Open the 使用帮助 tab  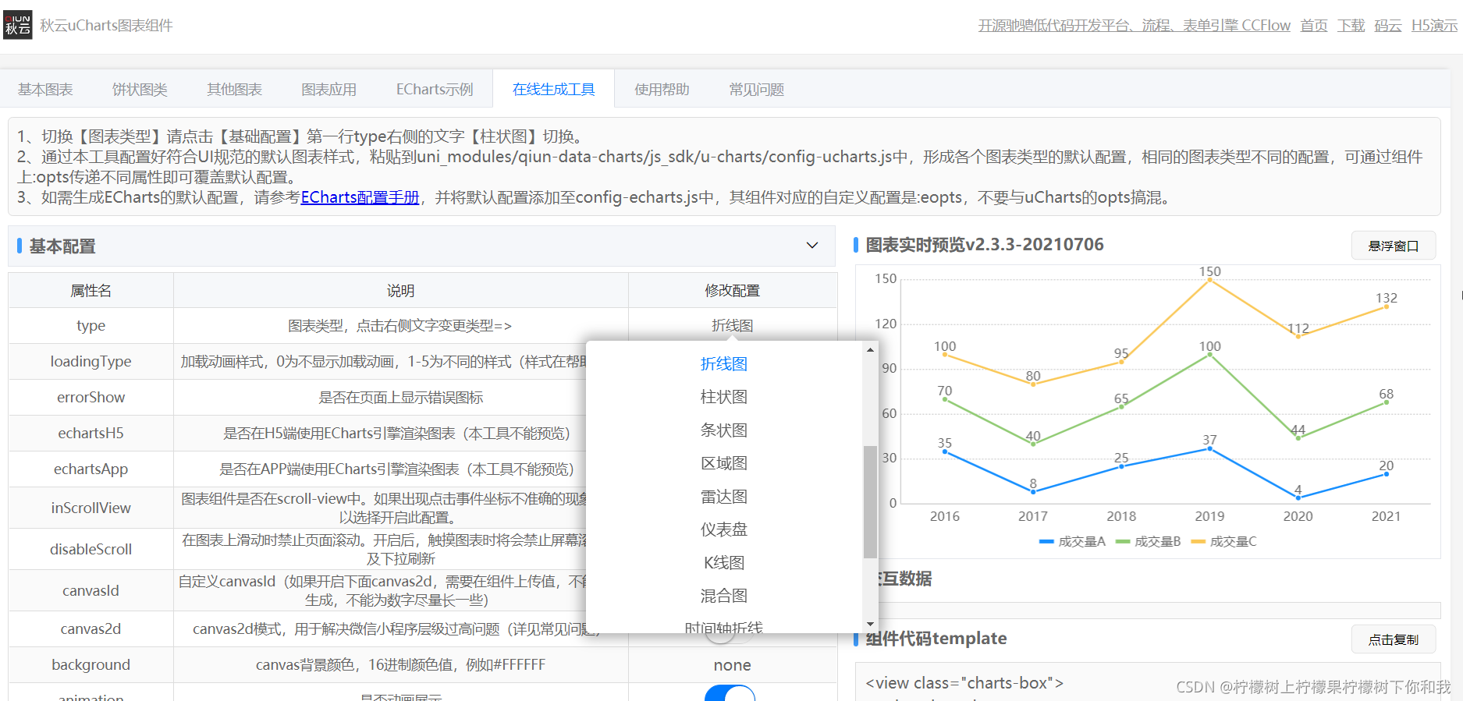(x=662, y=90)
